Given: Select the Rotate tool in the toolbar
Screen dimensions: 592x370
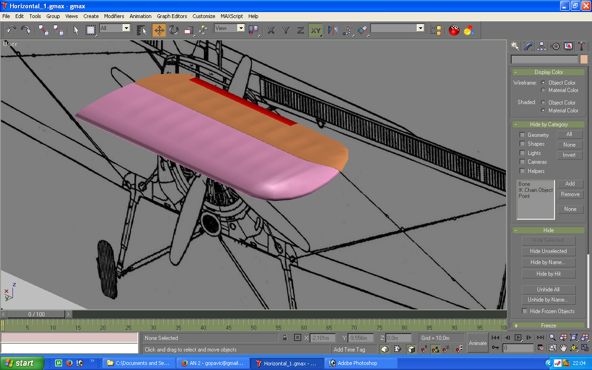Looking at the screenshot, I should (x=173, y=31).
